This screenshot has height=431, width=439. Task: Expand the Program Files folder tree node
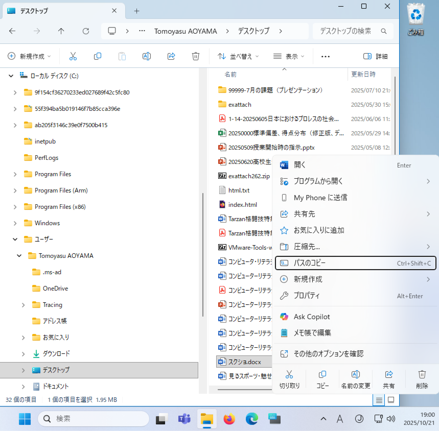pos(15,174)
